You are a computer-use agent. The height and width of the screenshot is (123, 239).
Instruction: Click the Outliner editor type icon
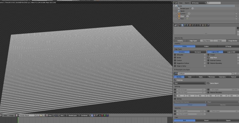coord(175,3)
